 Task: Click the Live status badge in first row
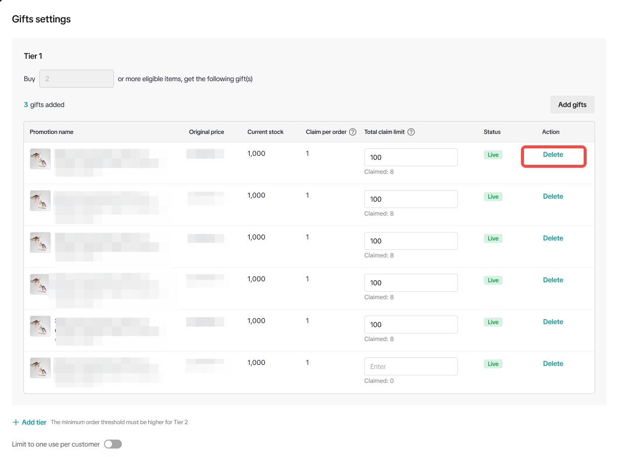click(x=493, y=155)
